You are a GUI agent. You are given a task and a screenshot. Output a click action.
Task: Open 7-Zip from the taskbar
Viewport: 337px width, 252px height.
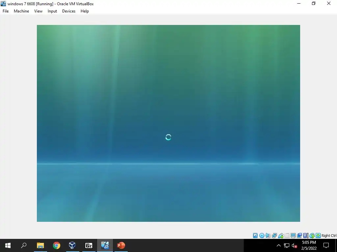point(89,245)
